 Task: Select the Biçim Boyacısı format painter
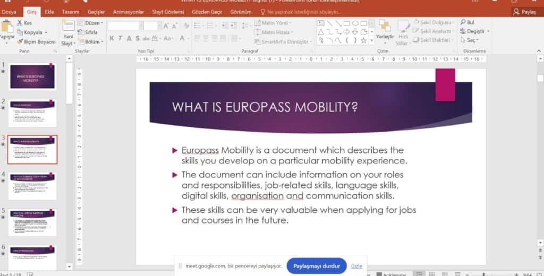click(x=36, y=41)
